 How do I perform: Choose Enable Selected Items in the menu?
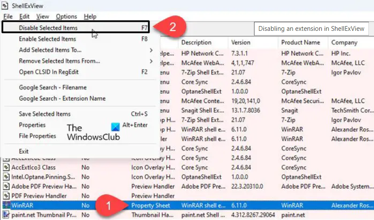(48, 39)
